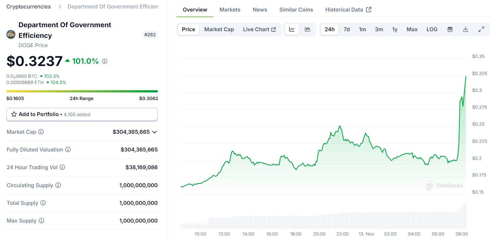Screen dimensions: 501x240
Task: Open Circulating Supply info icon
Action: pyautogui.click(x=58, y=185)
